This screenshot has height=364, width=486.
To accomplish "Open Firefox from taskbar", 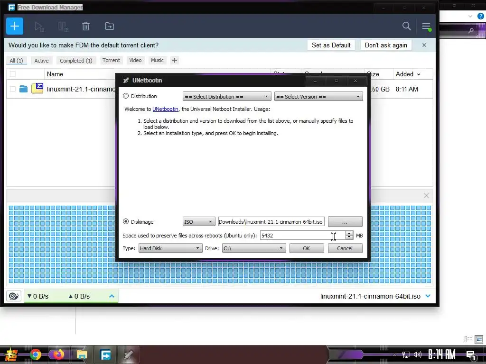I will tap(58, 355).
